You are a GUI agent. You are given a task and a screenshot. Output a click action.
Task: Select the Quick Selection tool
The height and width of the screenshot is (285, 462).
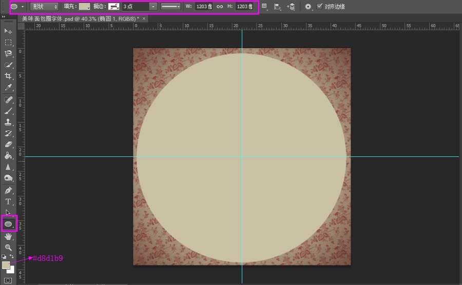8,65
